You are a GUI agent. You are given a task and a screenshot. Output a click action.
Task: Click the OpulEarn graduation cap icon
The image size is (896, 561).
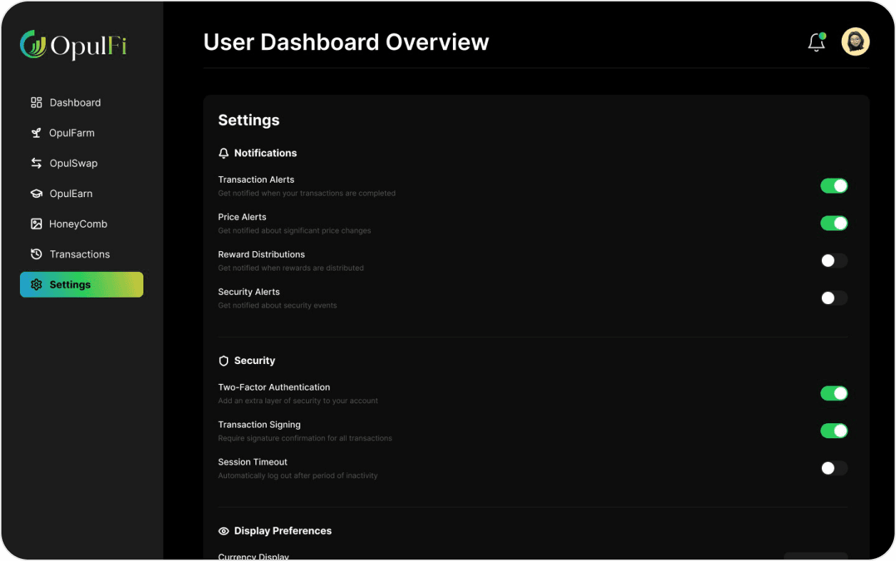(36, 193)
